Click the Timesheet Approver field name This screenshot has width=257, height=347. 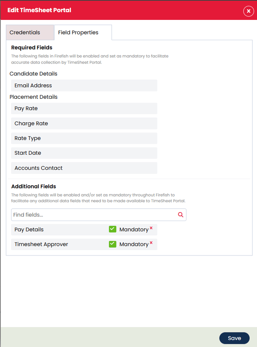click(41, 244)
